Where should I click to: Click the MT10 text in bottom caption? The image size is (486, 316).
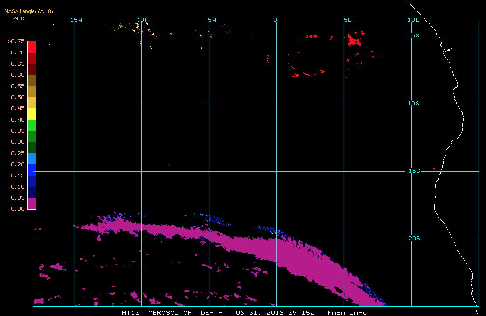click(x=130, y=313)
